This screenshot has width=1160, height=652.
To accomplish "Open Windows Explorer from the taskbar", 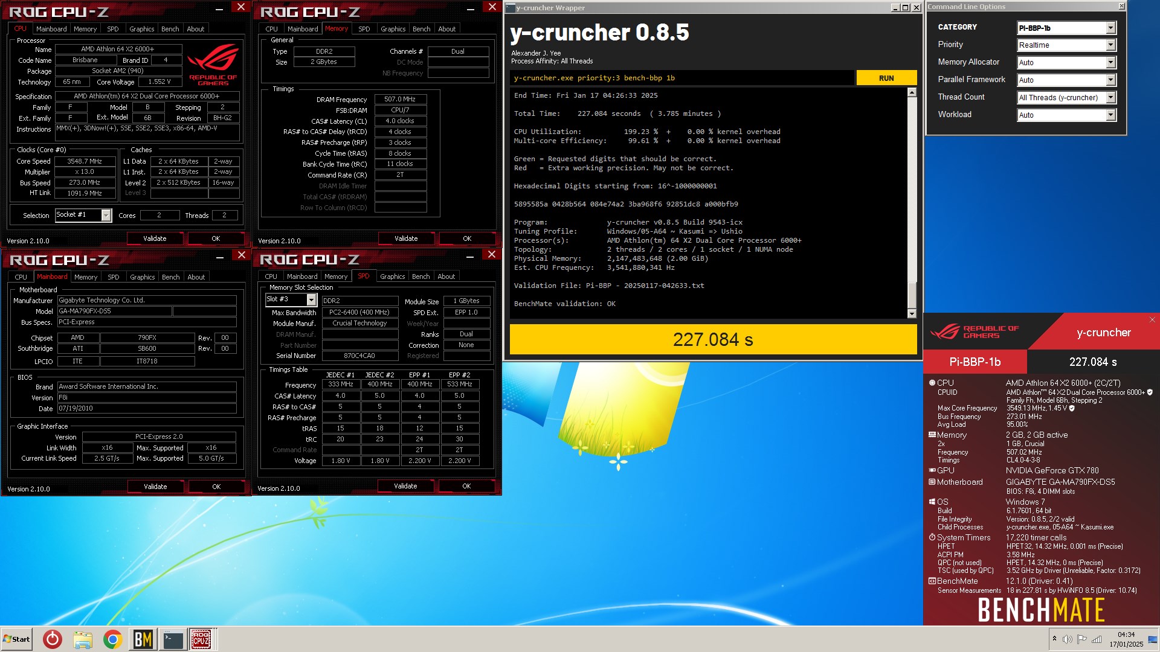I will pos(83,639).
